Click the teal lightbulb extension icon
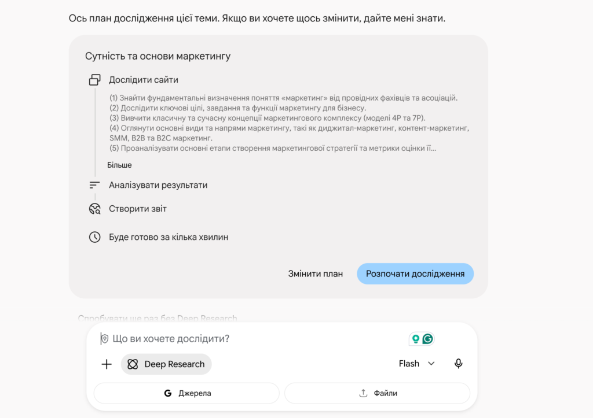Image resolution: width=593 pixels, height=418 pixels. 416,339
